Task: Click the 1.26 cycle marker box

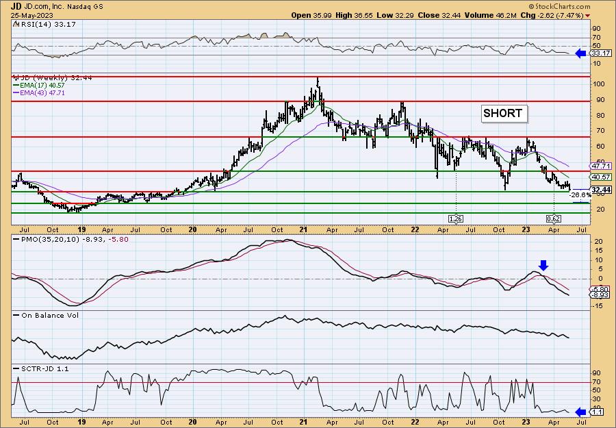Action: pyautogui.click(x=455, y=218)
